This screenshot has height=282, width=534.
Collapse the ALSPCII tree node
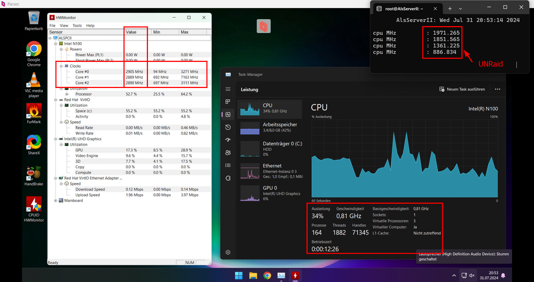pos(50,38)
